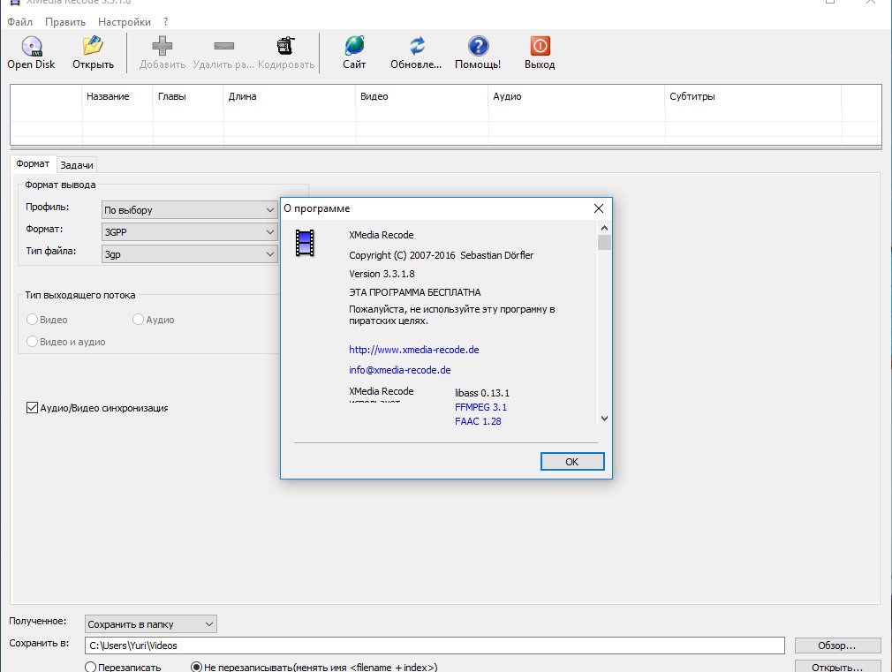Open the Править menu
Screen dimensions: 892x672
click(65, 21)
